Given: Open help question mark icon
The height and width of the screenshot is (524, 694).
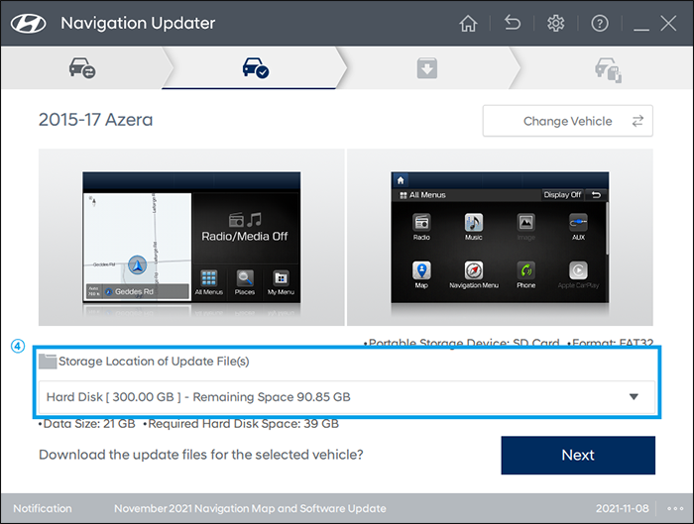Looking at the screenshot, I should click(x=599, y=23).
